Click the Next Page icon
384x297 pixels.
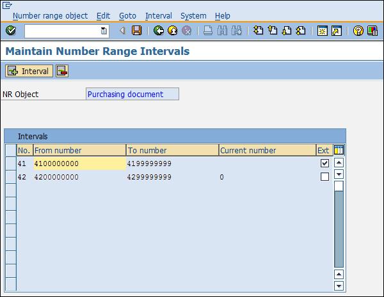pos(287,31)
